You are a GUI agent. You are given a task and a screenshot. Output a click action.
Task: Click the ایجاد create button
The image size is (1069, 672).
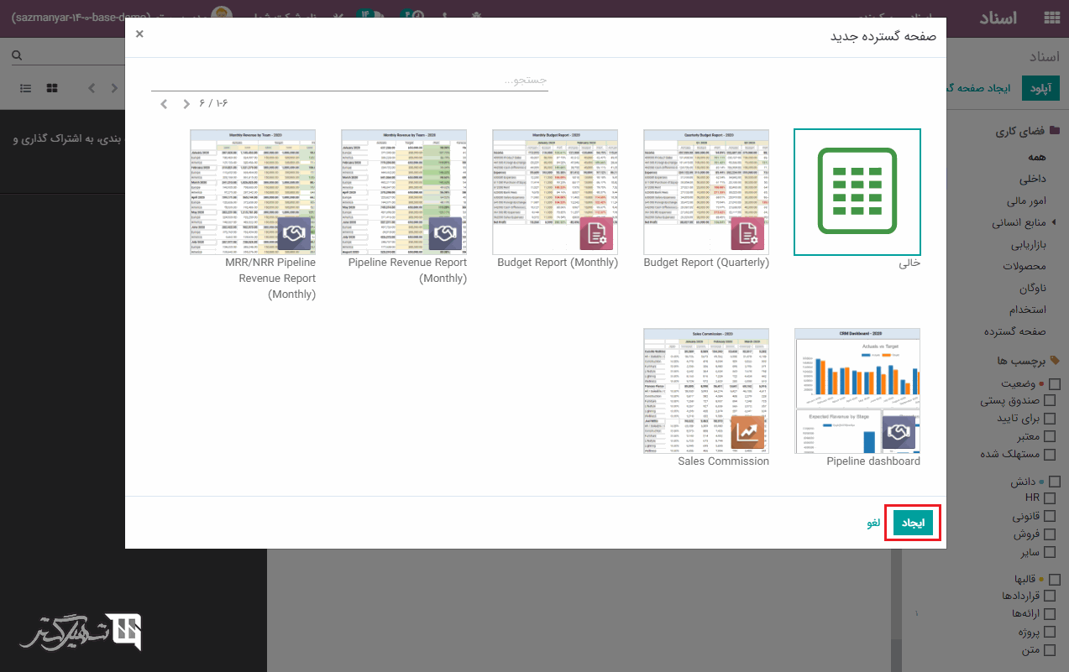click(913, 523)
